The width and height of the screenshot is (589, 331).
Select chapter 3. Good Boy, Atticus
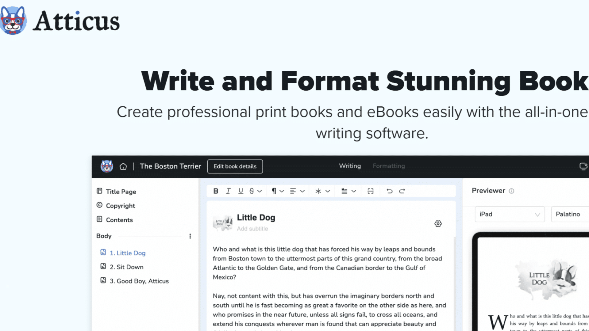(139, 281)
